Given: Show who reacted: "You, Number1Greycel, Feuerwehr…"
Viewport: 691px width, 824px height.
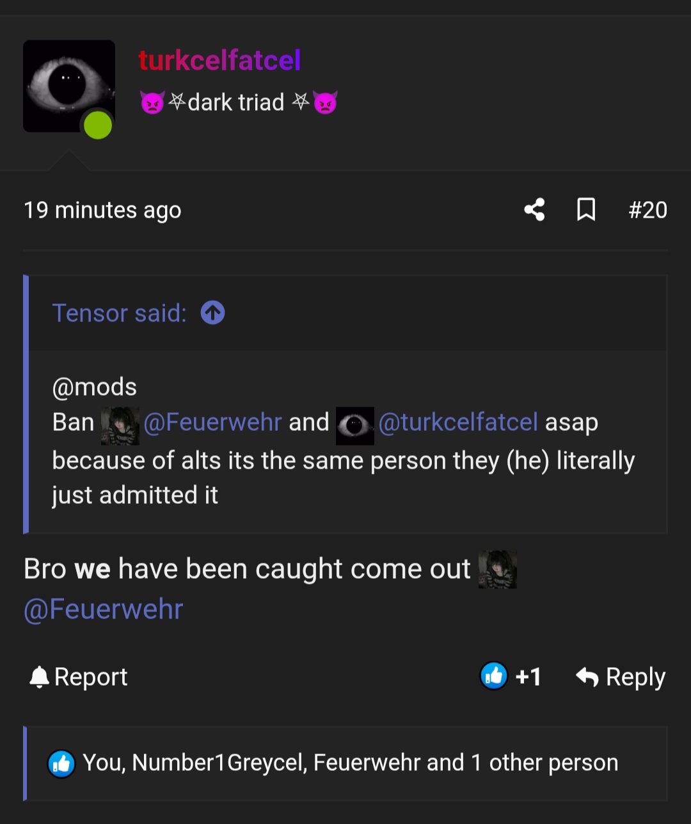Looking at the screenshot, I should coord(350,763).
